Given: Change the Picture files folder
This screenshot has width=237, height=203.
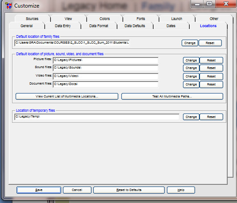Looking at the screenshot, I should click(x=191, y=60).
